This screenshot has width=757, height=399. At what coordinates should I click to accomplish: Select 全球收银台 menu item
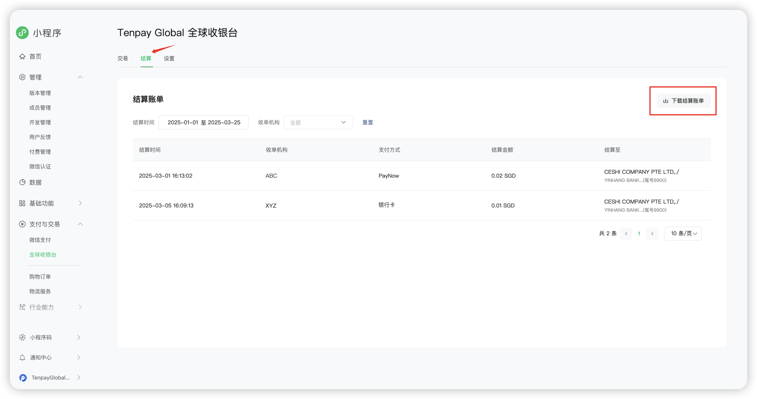coord(43,255)
